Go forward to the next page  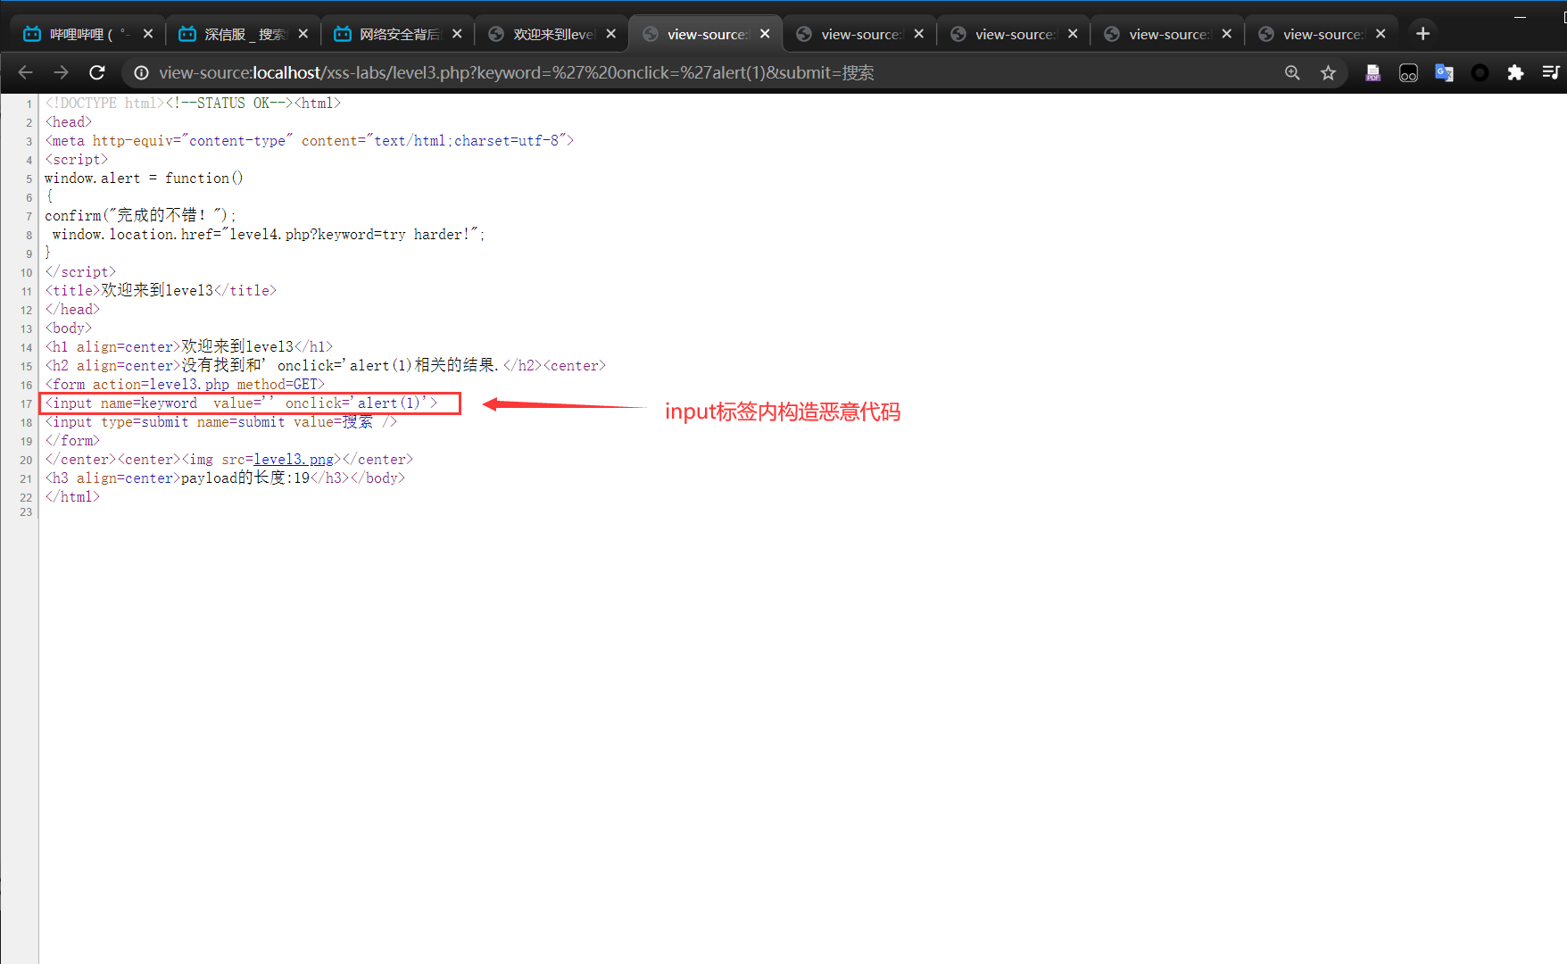click(61, 72)
